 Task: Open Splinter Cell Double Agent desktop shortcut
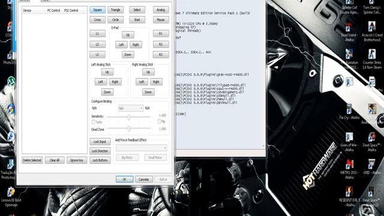[349, 7]
